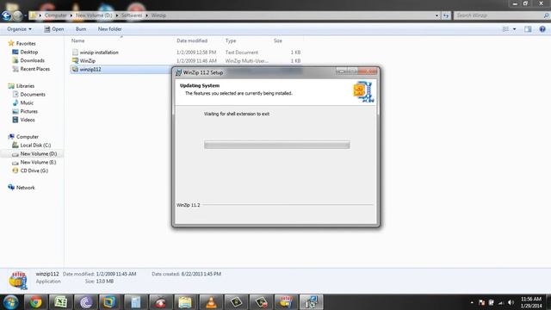The image size is (551, 310).
Task: Create a New folder from the toolbar
Action: [109, 29]
